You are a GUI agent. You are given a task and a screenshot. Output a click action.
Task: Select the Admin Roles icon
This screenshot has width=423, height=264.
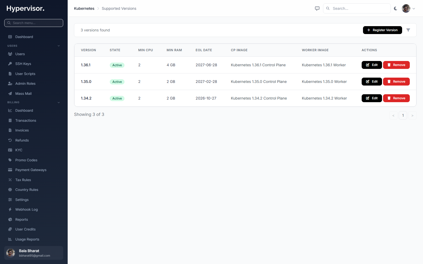click(10, 83)
